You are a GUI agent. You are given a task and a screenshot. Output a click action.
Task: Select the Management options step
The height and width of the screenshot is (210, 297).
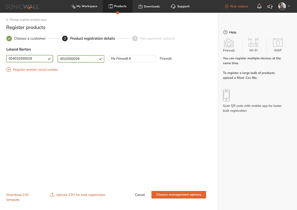[157, 38]
